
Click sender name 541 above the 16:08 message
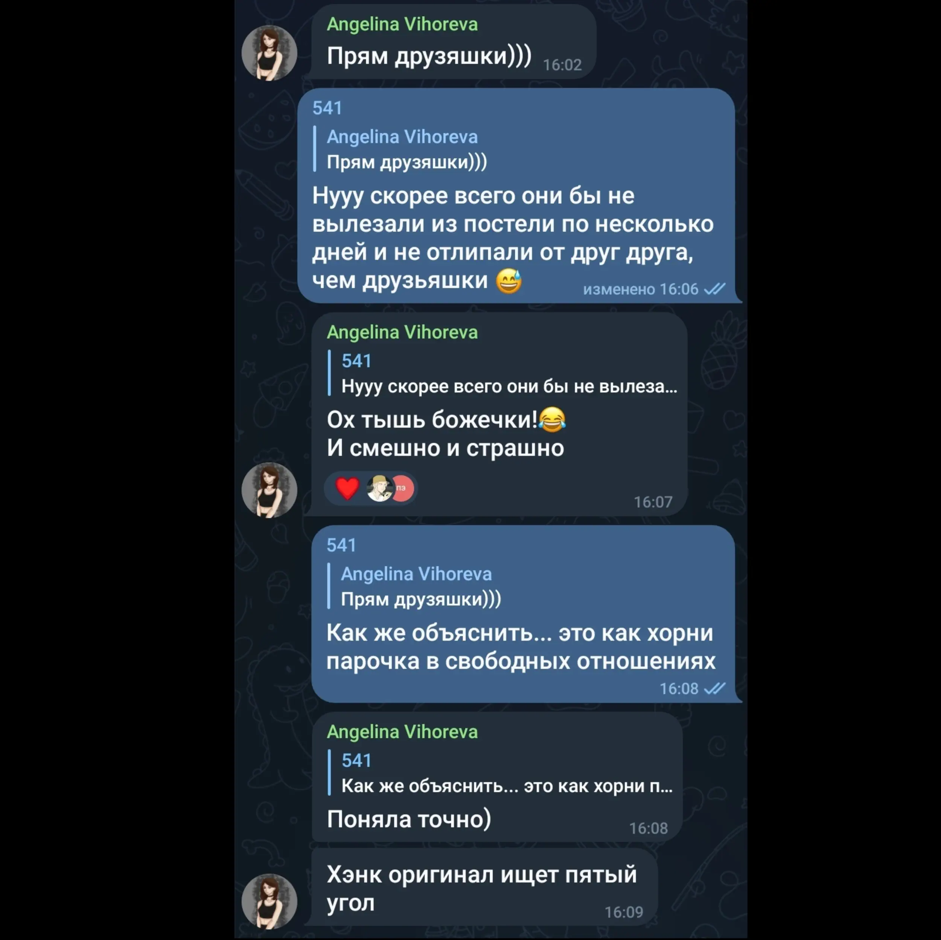point(341,545)
